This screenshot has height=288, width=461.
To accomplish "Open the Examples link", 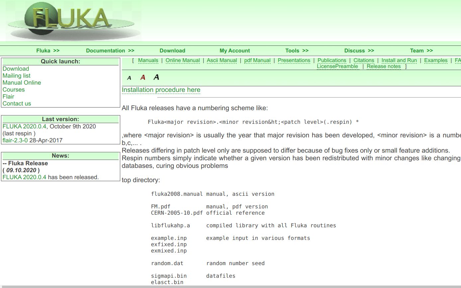I will click(x=436, y=60).
